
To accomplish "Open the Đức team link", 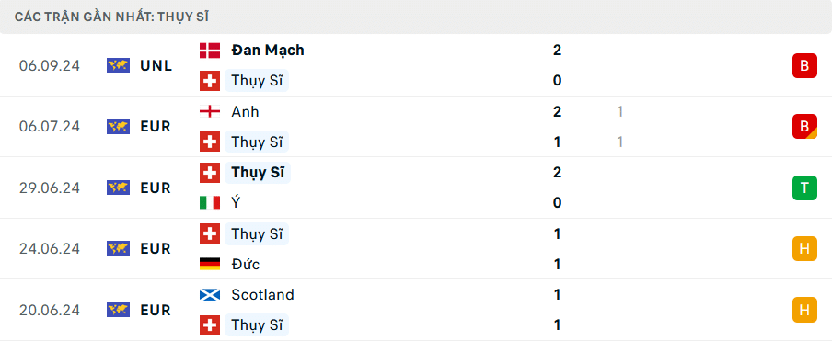I will (x=246, y=264).
